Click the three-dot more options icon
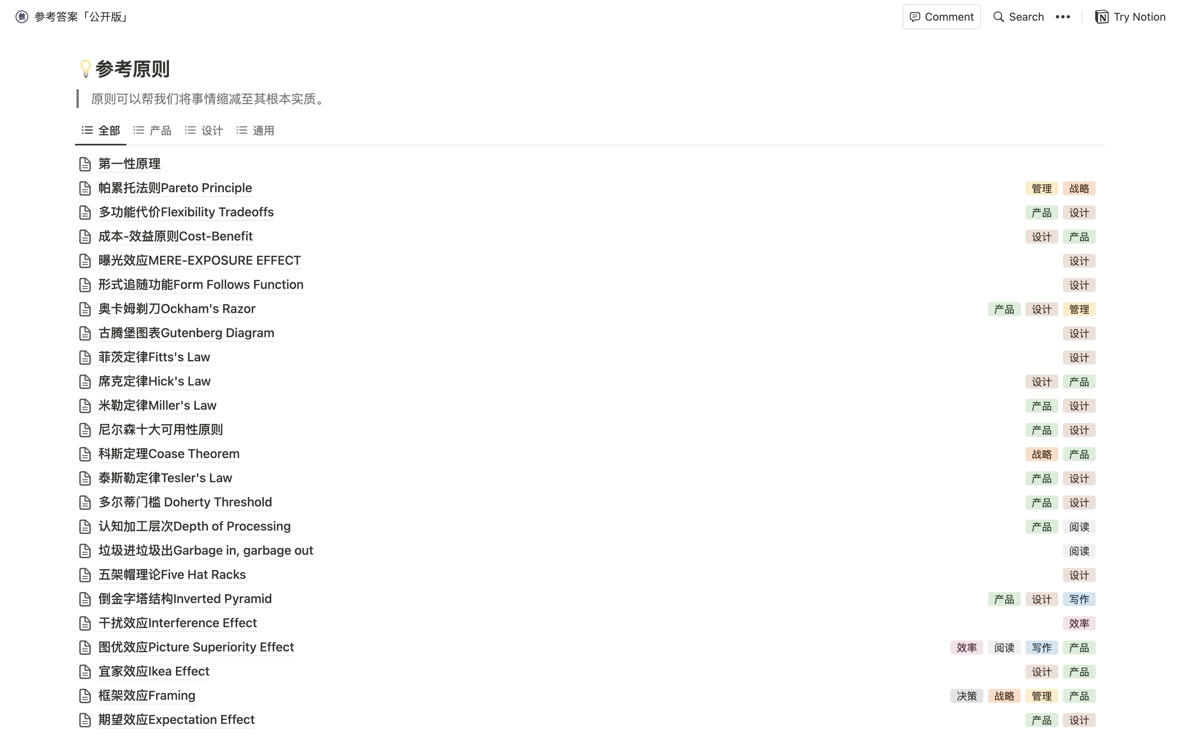 tap(1062, 17)
